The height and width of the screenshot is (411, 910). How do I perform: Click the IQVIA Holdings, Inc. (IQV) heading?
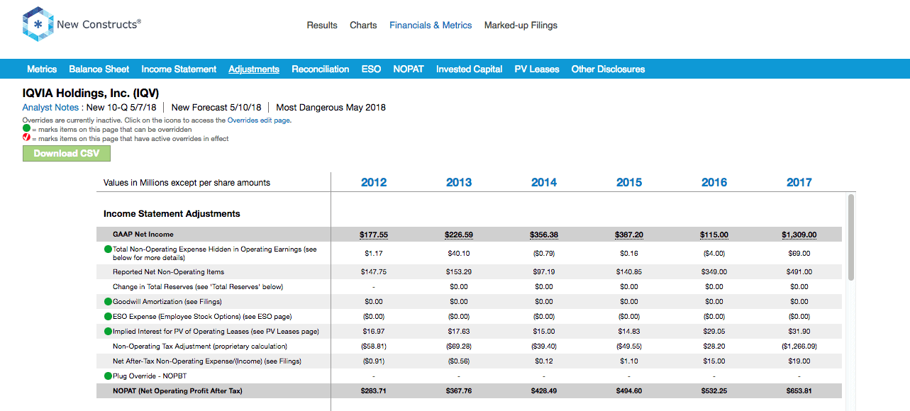point(91,93)
